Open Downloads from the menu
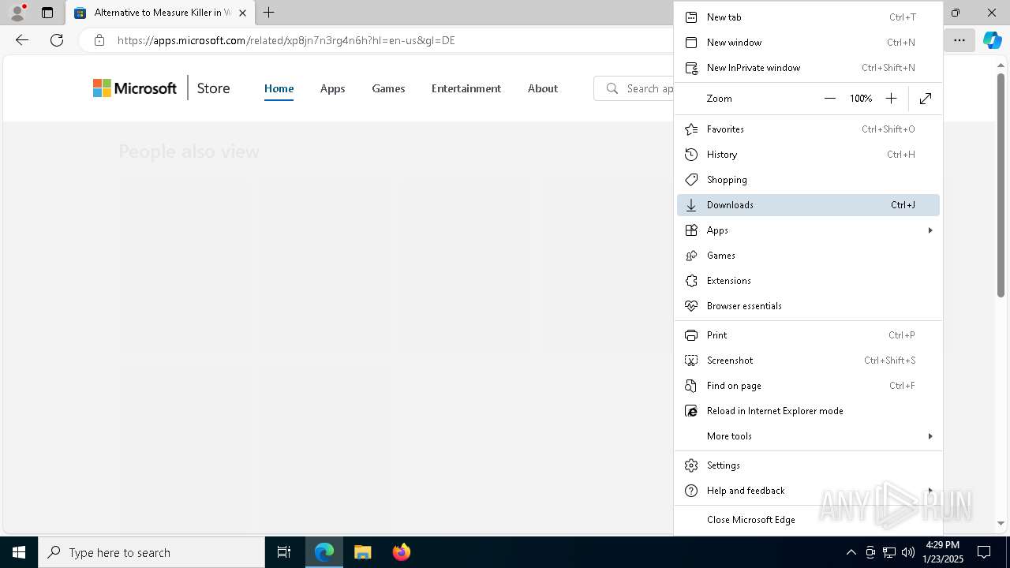 808,204
